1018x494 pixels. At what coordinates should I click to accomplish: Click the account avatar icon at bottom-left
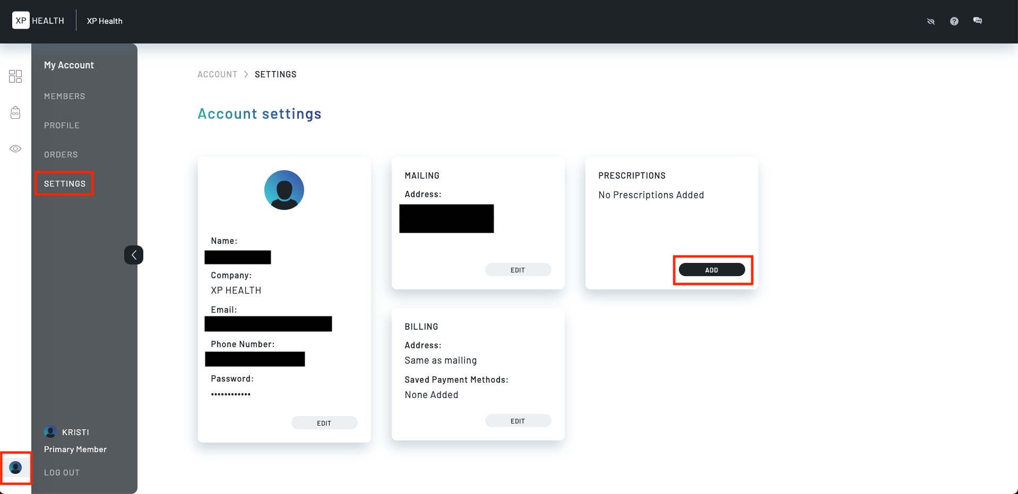click(16, 467)
